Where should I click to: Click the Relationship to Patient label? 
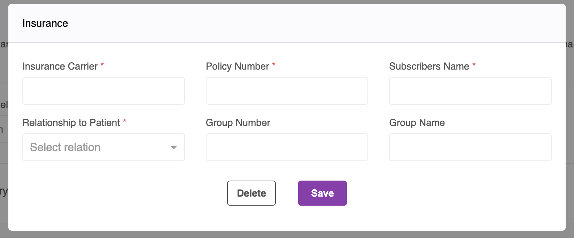[x=71, y=122]
